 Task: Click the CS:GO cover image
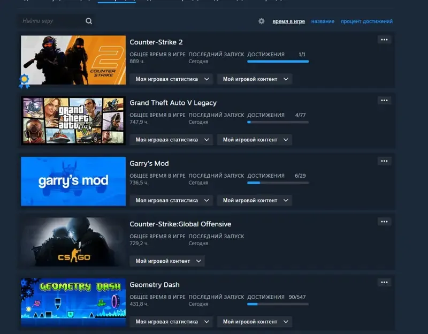click(x=73, y=242)
